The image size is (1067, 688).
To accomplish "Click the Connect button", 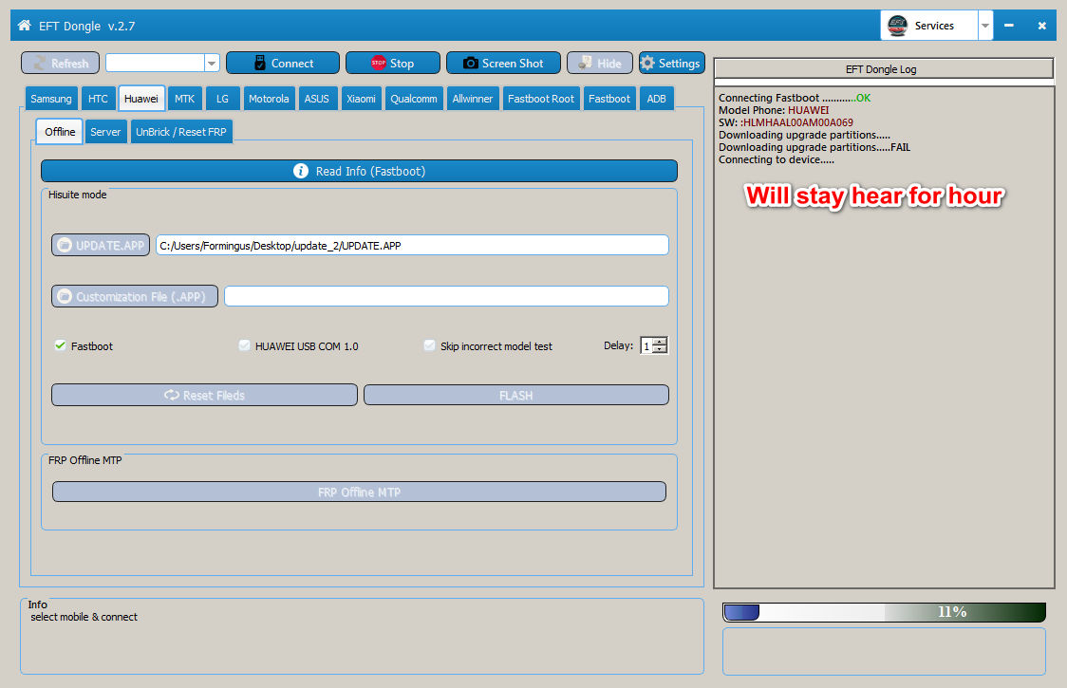I will 282,64.
